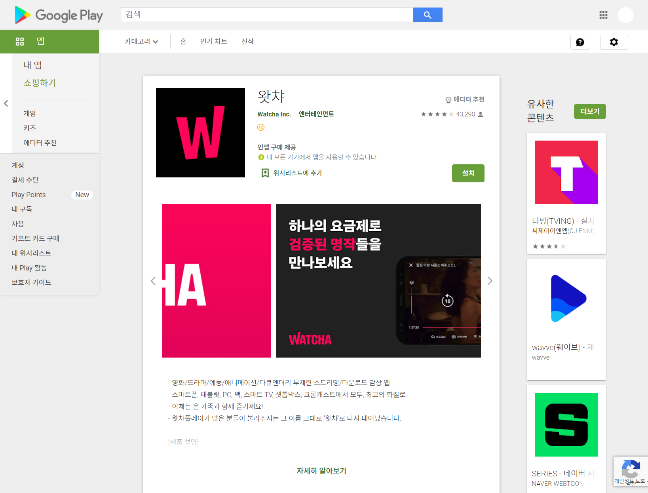This screenshot has height=493, width=648.
Task: Open the Google apps grid icon
Action: [603, 15]
